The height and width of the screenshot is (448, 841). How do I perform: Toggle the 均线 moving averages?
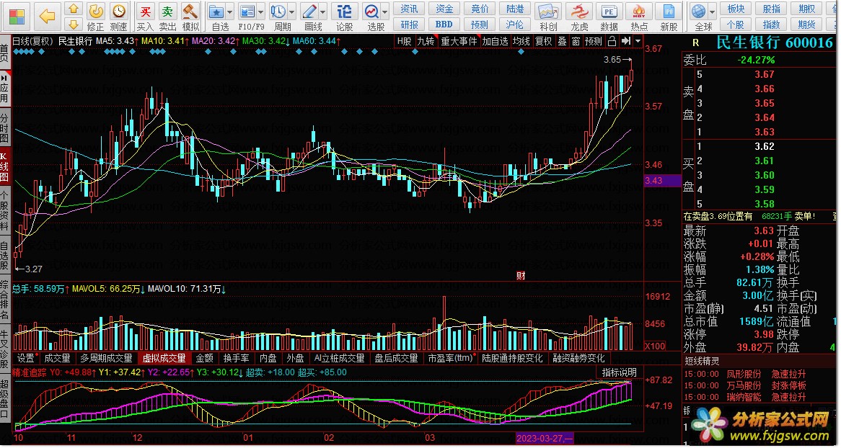[521, 41]
